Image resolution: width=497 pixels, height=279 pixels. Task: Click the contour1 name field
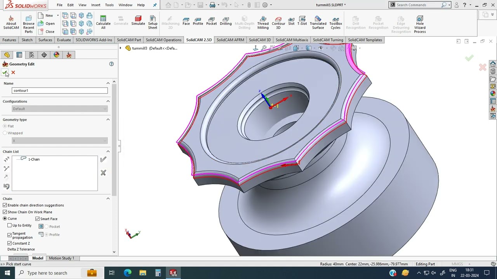pyautogui.click(x=60, y=91)
